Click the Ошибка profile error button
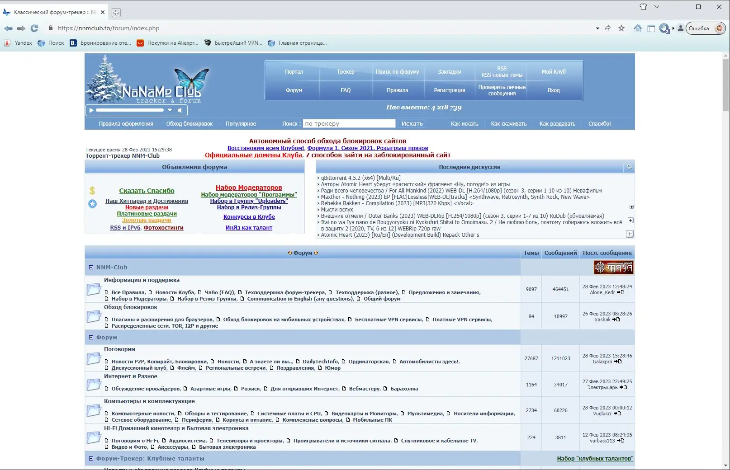Image resolution: width=730 pixels, height=470 pixels. [x=706, y=28]
